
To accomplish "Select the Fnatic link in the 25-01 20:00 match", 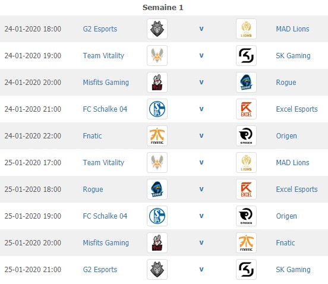I will pyautogui.click(x=285, y=243).
